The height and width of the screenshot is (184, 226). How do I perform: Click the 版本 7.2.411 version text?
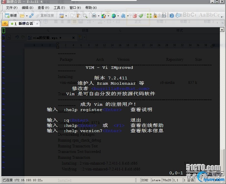[111, 78]
